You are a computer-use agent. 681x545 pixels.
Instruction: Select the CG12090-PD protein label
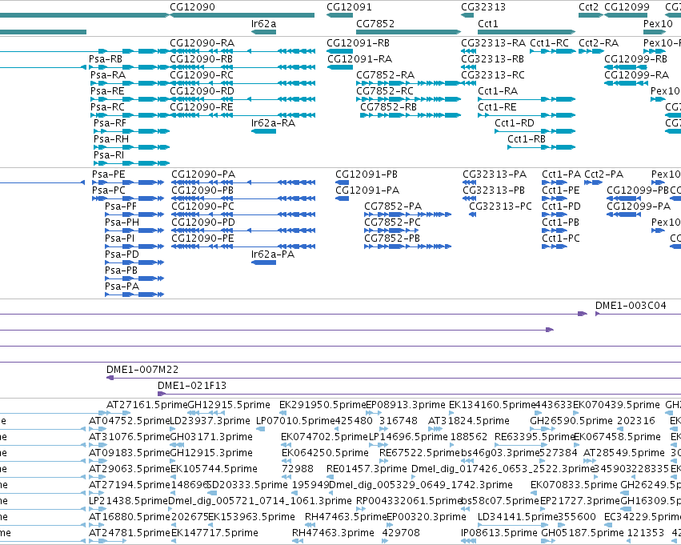(203, 222)
